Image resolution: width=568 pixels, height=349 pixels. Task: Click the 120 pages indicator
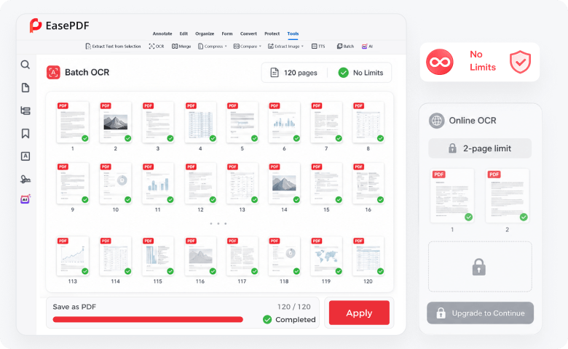(293, 73)
